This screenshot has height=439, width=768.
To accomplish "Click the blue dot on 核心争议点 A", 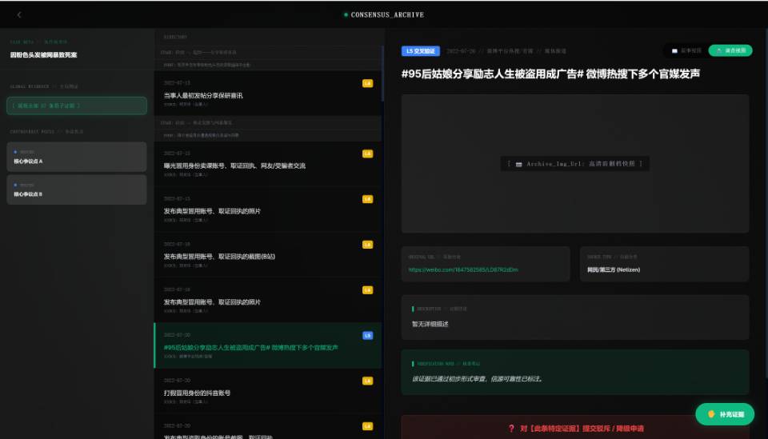I will pyautogui.click(x=15, y=152).
